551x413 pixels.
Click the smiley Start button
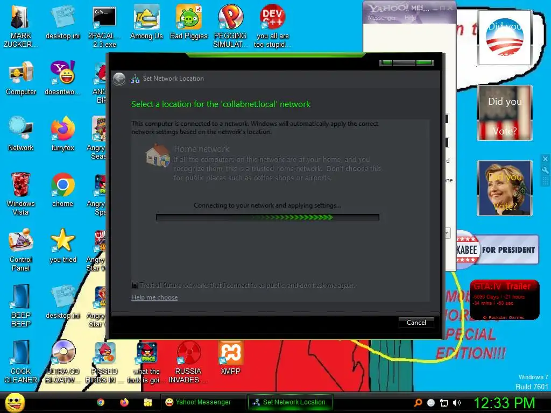point(15,402)
